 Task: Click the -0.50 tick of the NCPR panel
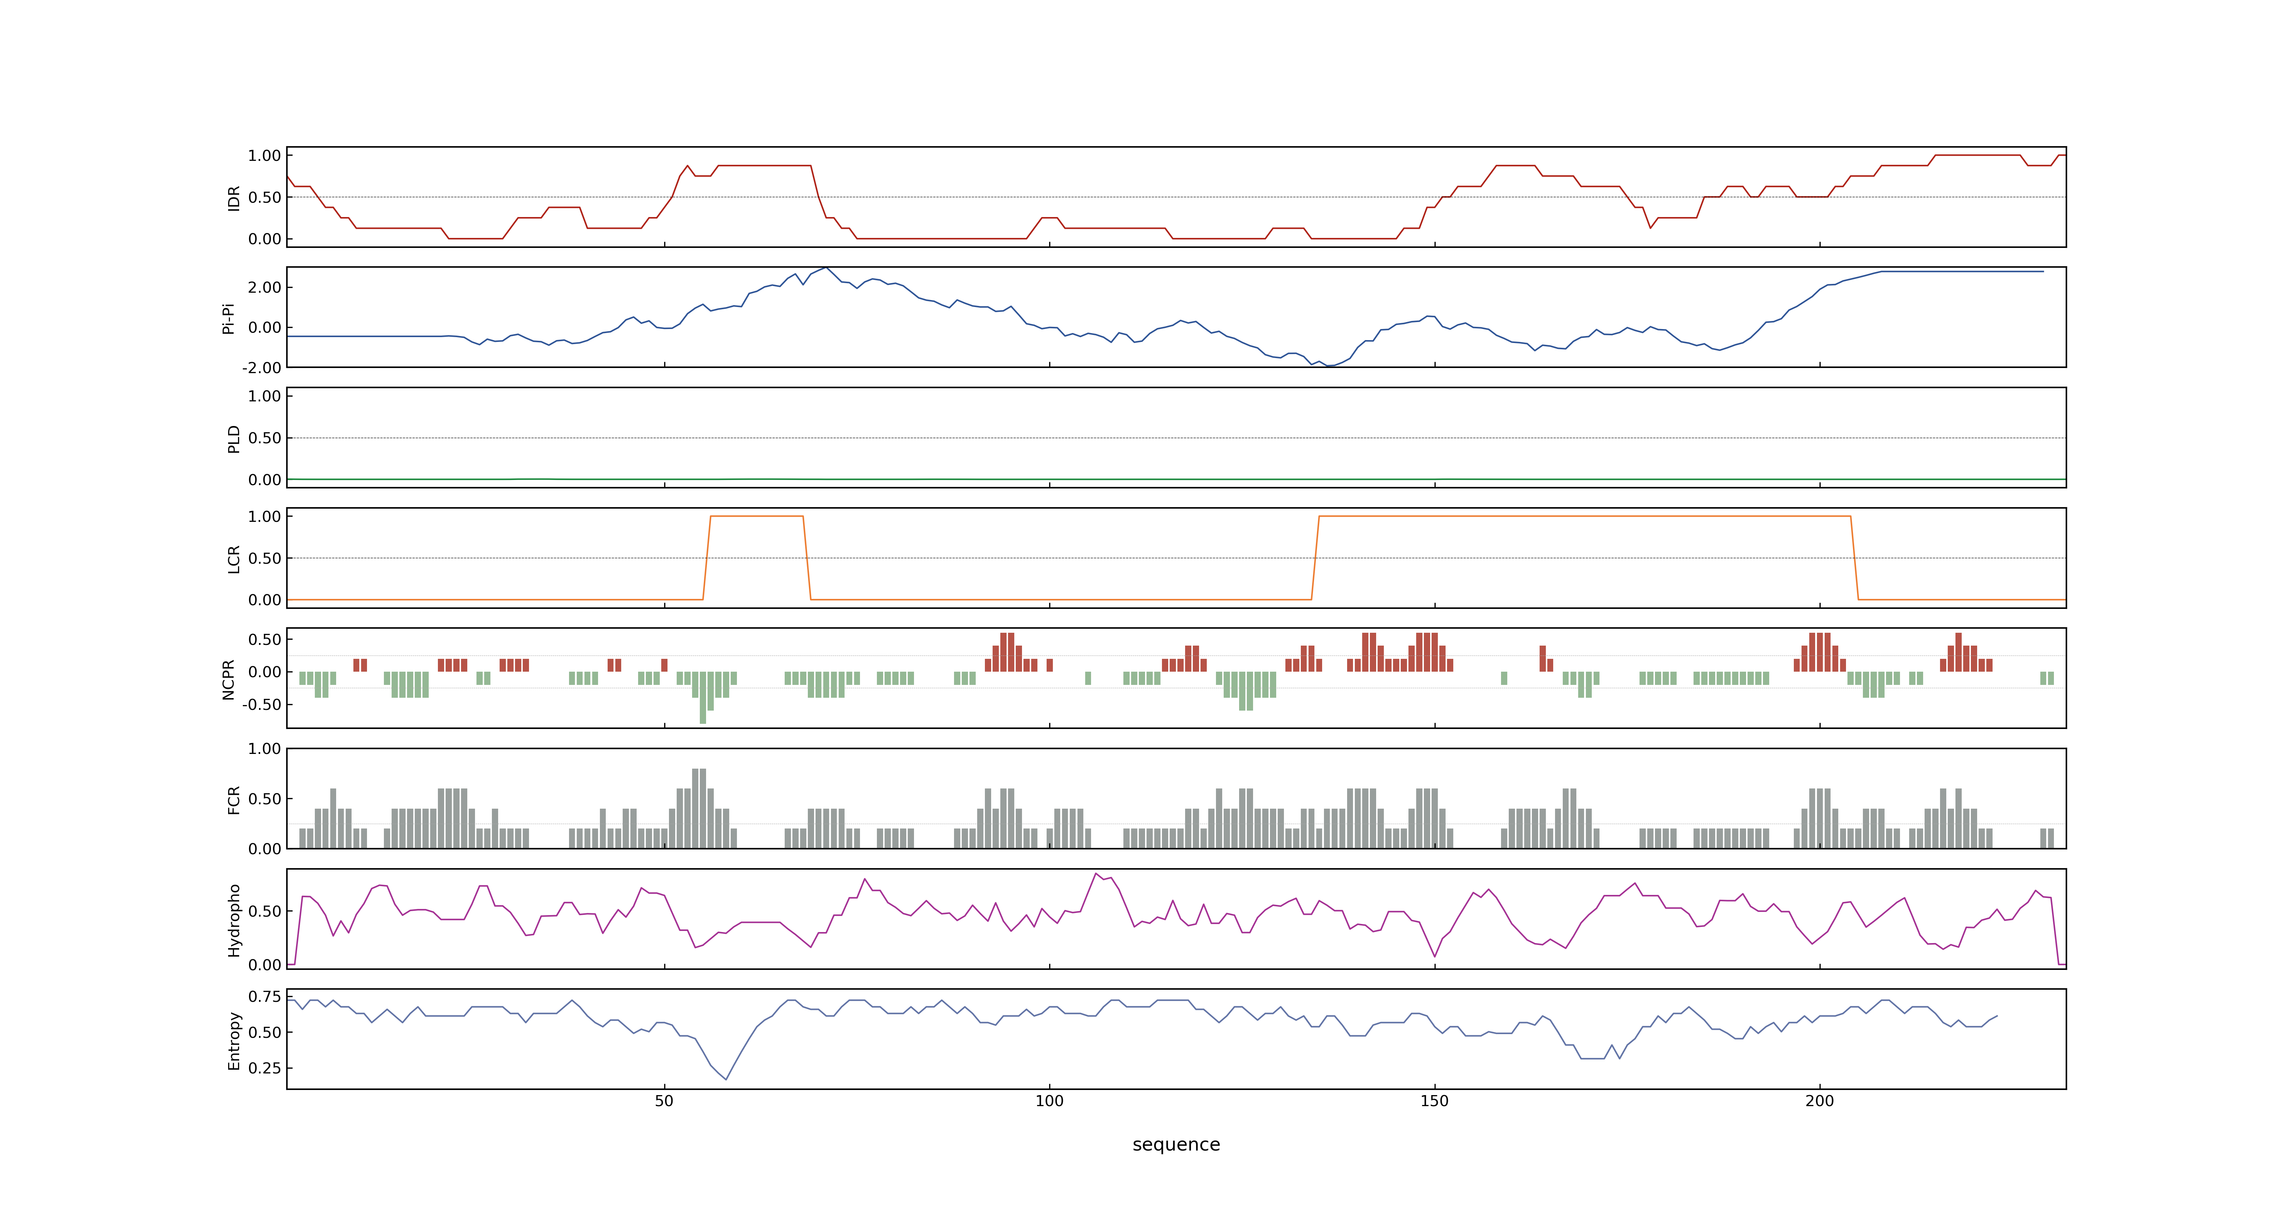coord(261,705)
